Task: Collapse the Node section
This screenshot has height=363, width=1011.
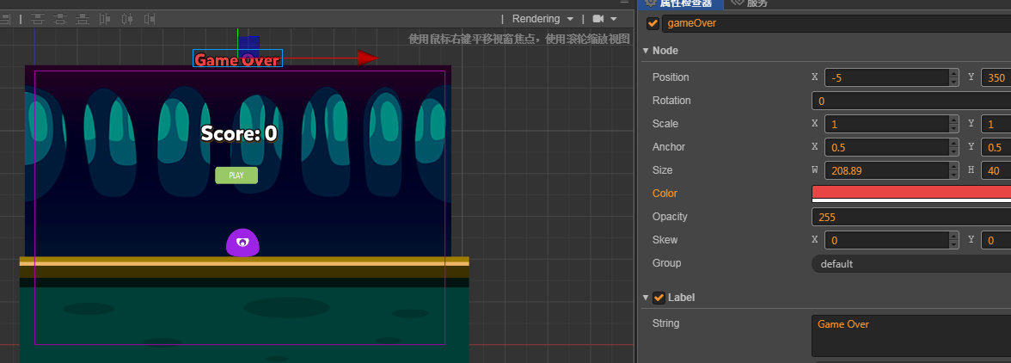Action: (646, 51)
